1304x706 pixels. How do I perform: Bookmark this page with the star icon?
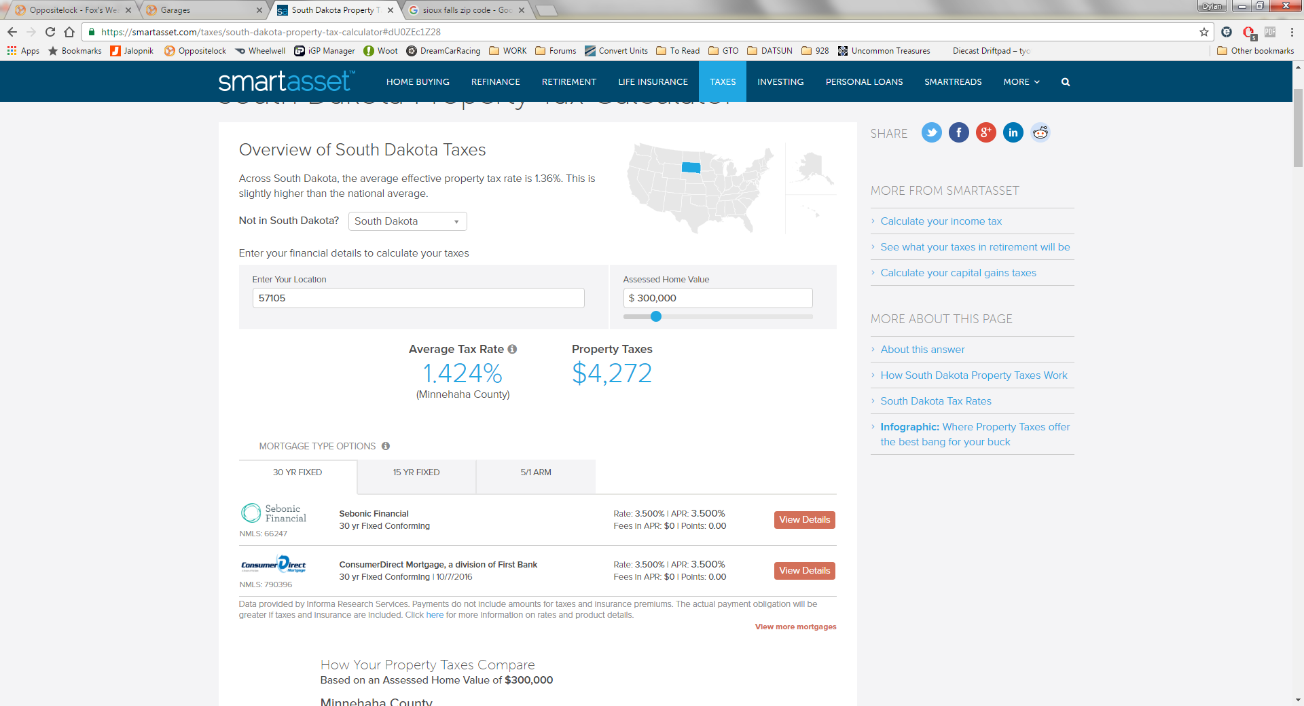pos(1204,32)
